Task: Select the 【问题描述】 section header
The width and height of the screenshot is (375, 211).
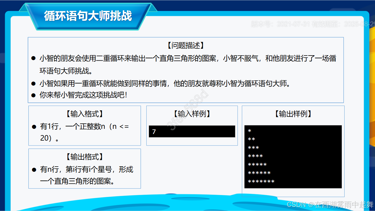Action: pyautogui.click(x=186, y=45)
